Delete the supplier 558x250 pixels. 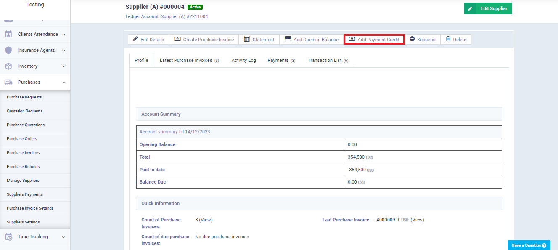[456, 39]
